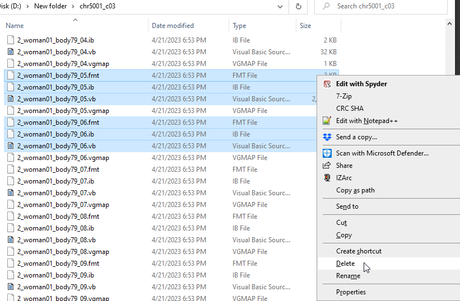
Task: Click the refresh icon next to address bar
Action: coord(298,6)
